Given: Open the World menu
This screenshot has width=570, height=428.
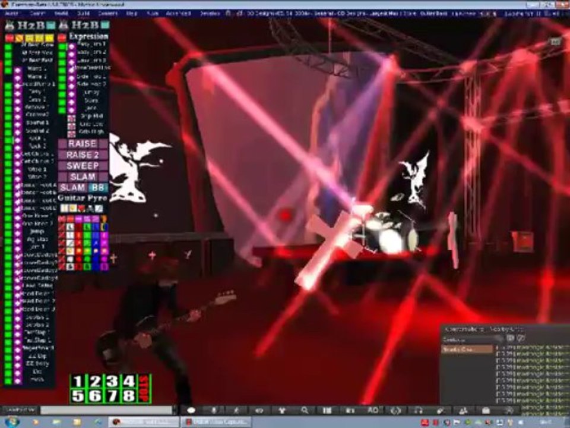Looking at the screenshot, I should (x=61, y=14).
